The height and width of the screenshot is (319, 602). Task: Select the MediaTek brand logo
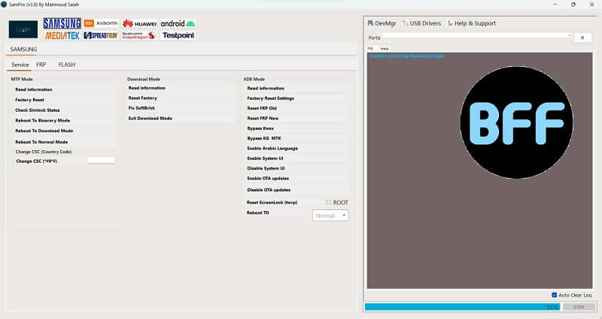coord(62,35)
